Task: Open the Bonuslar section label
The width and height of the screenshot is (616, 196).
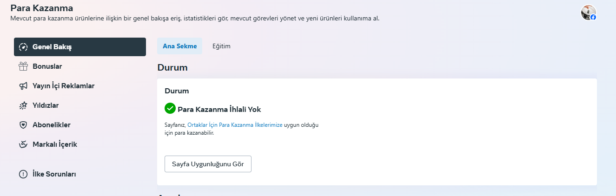Action: (47, 66)
